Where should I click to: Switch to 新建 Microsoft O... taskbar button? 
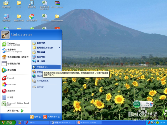62,123
